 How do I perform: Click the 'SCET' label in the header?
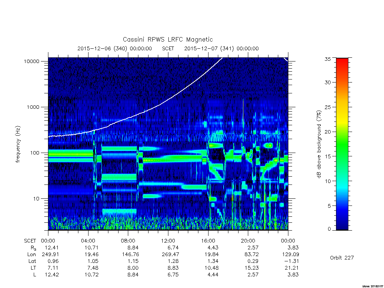coord(168,48)
